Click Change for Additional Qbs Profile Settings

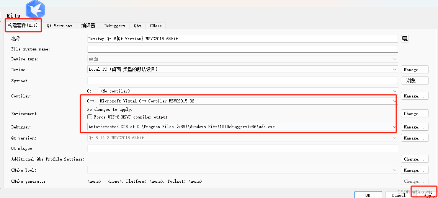tap(415, 159)
